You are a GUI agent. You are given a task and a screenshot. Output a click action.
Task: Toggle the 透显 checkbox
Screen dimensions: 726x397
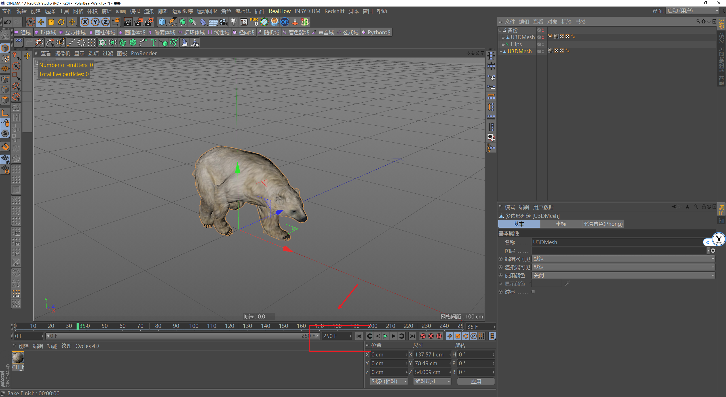point(533,292)
